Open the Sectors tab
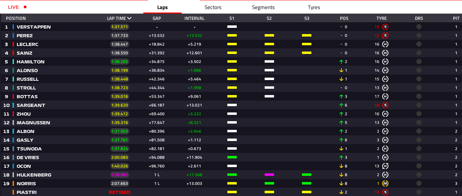This screenshot has width=462, height=196. point(213,7)
